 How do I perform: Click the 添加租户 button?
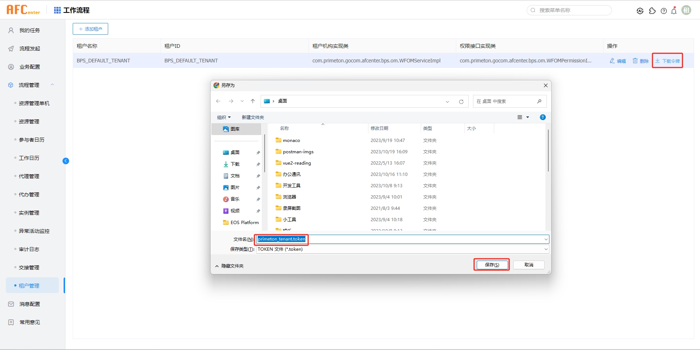pos(90,28)
